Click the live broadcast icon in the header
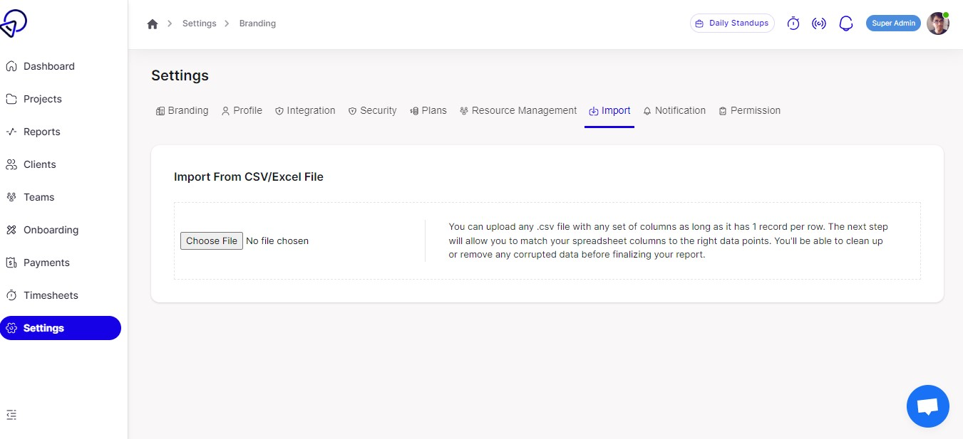963x439 pixels. point(818,23)
